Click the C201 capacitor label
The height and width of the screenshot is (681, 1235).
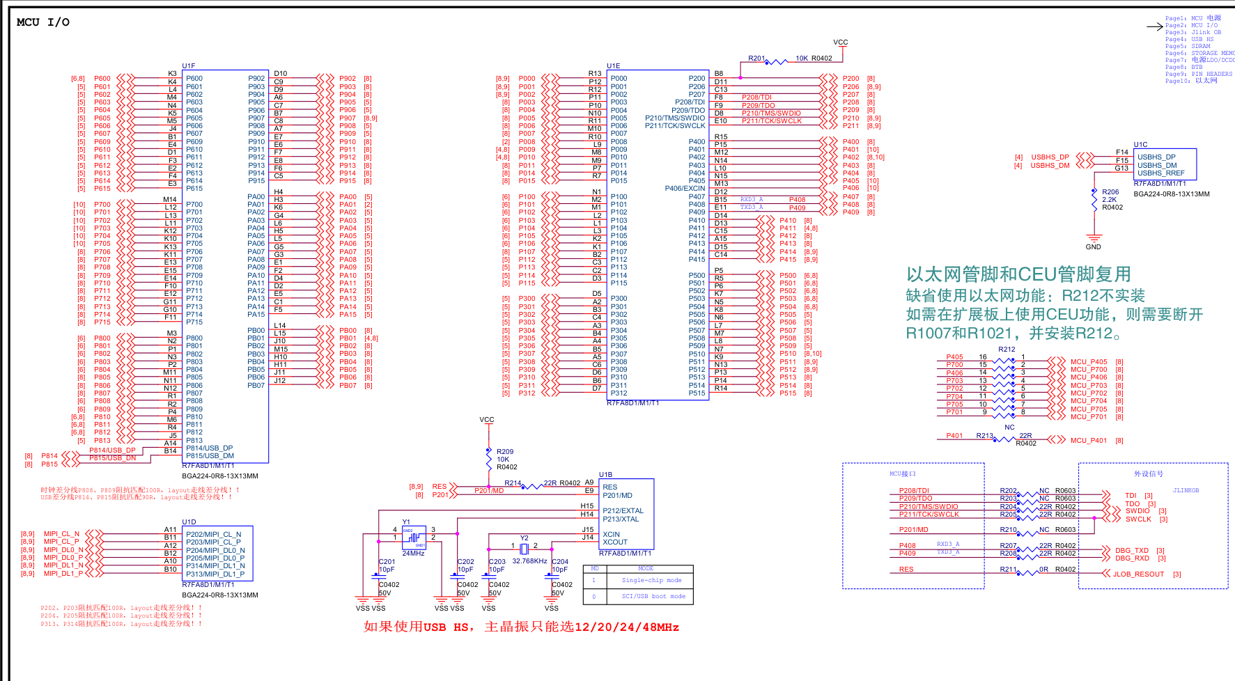pos(387,562)
